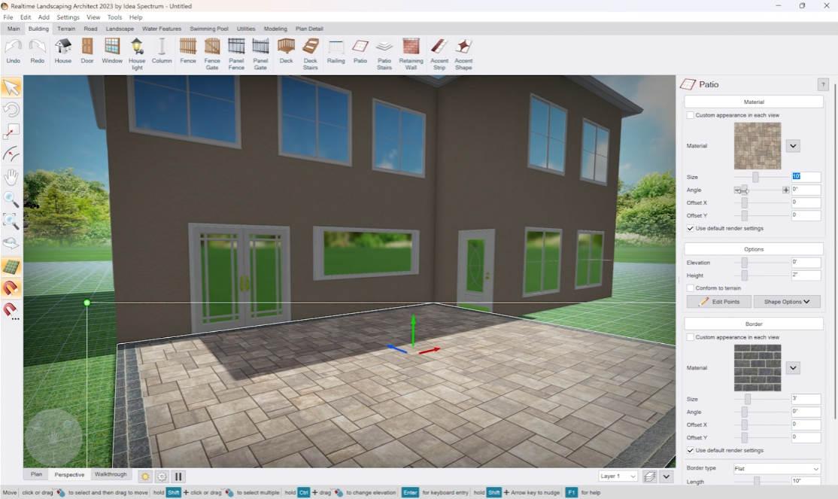Activate the arrow selection tool

(x=11, y=88)
